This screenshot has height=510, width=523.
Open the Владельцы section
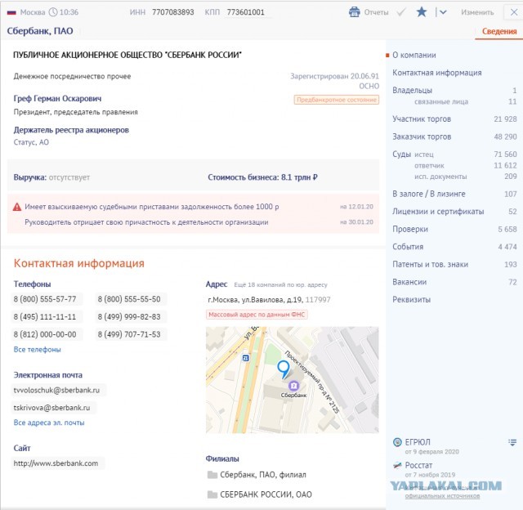(x=412, y=91)
